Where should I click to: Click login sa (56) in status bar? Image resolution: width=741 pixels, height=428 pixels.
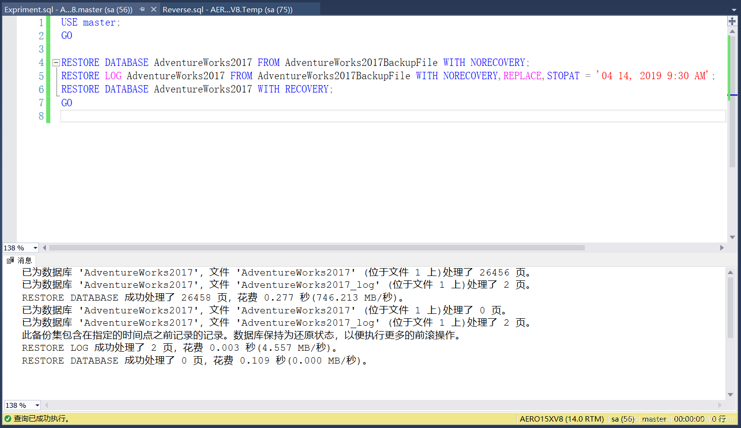click(x=623, y=419)
